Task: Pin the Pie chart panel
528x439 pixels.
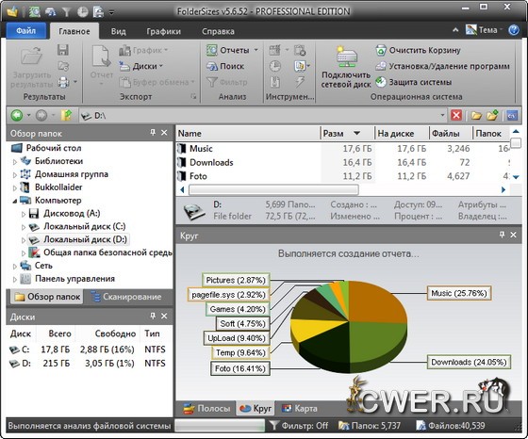Action: pyautogui.click(x=502, y=235)
